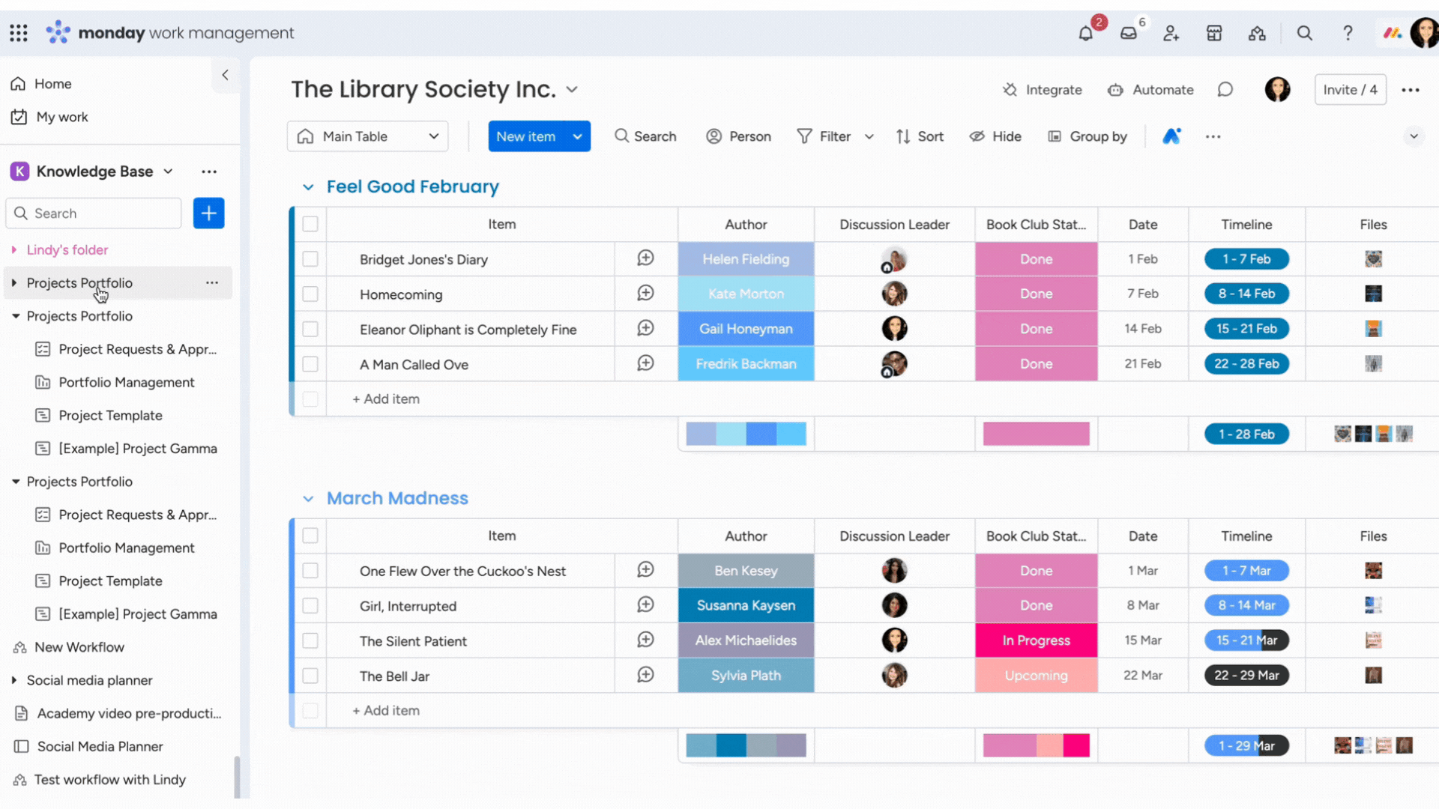Click Invite / 4 button
The width and height of the screenshot is (1439, 809).
tap(1350, 90)
